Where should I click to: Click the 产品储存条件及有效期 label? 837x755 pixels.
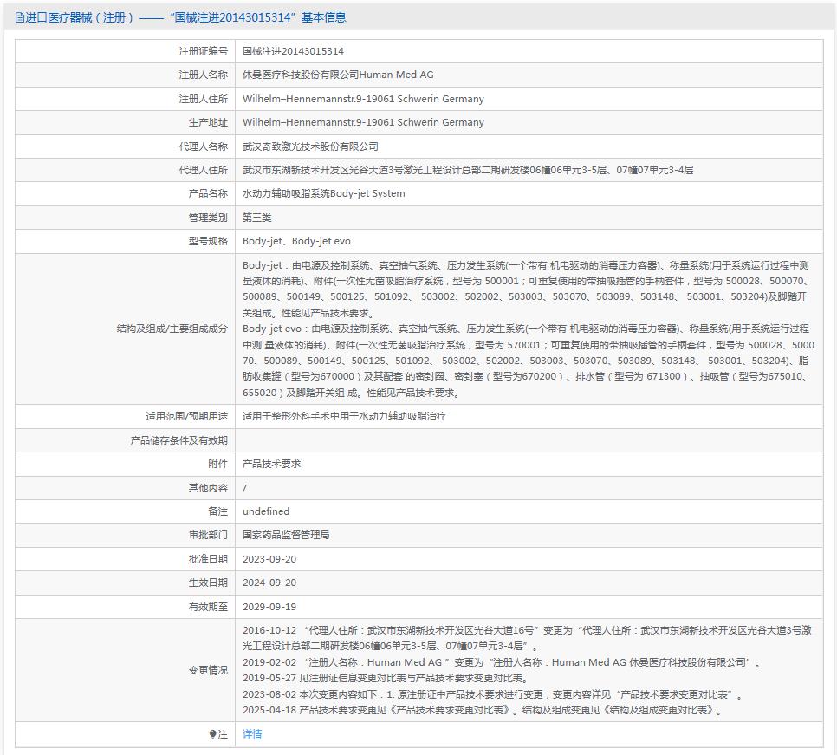click(179, 440)
